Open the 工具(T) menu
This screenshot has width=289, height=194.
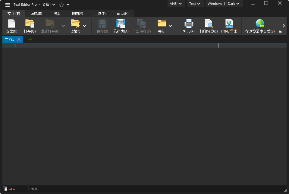[100, 13]
